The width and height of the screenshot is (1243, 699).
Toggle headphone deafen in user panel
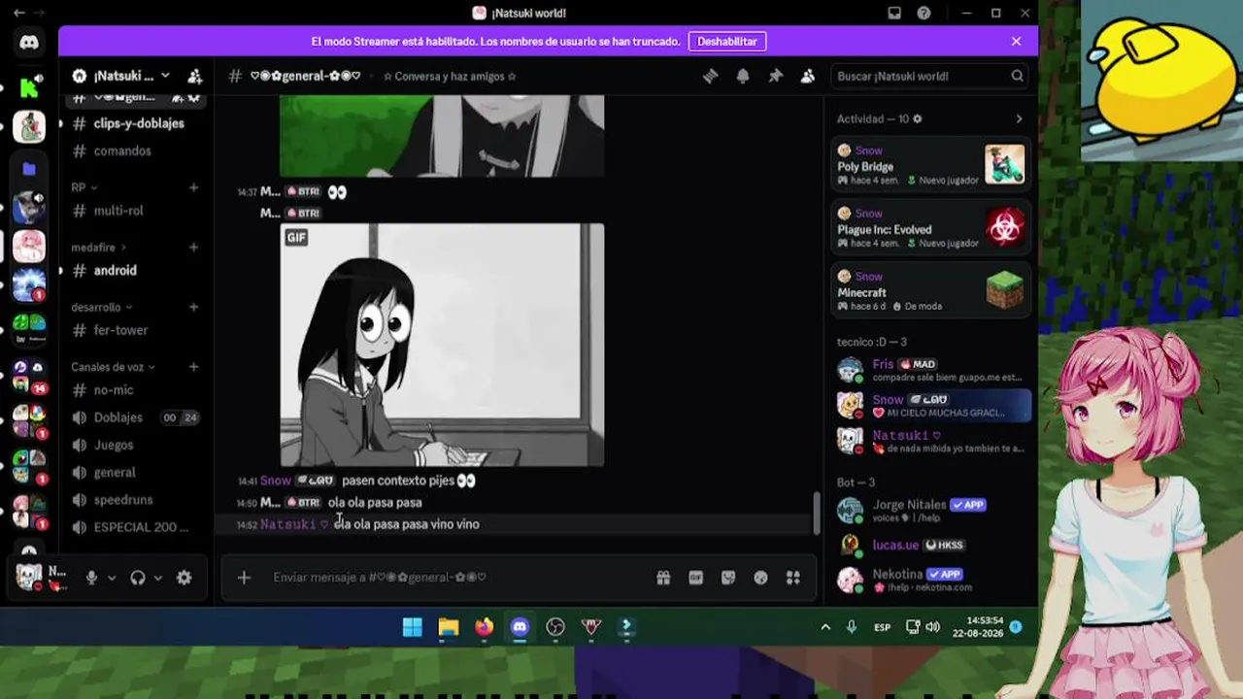[x=138, y=578]
